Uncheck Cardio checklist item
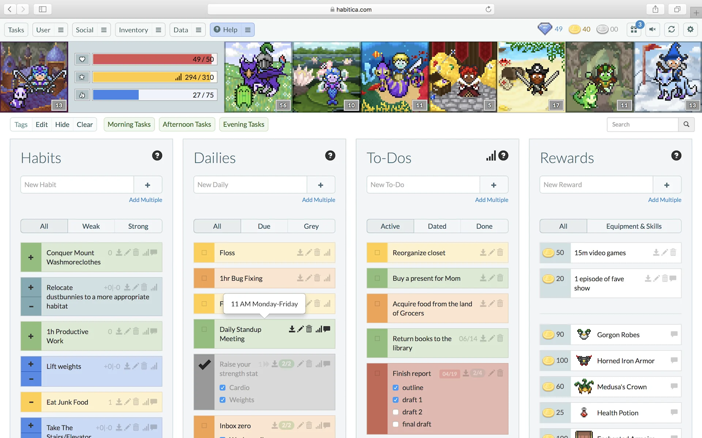 [x=223, y=388]
